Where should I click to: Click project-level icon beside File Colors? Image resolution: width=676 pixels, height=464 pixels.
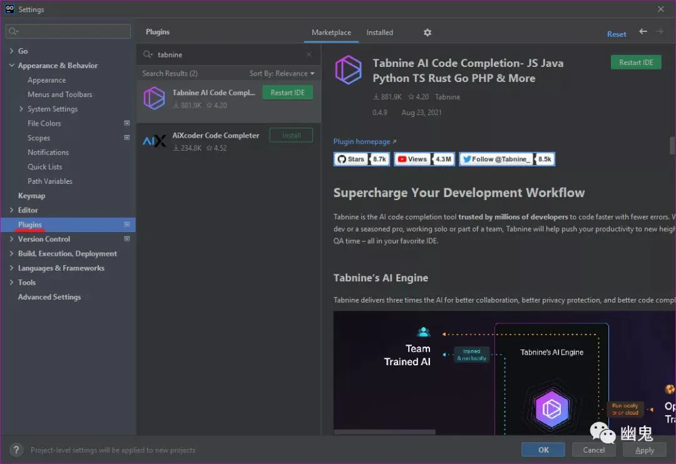click(126, 123)
